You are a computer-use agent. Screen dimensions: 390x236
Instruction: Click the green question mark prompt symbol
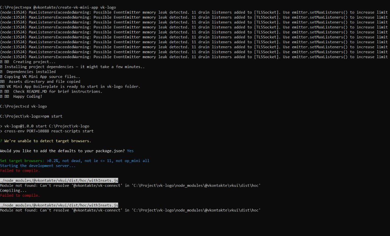pyautogui.click(x=1, y=141)
